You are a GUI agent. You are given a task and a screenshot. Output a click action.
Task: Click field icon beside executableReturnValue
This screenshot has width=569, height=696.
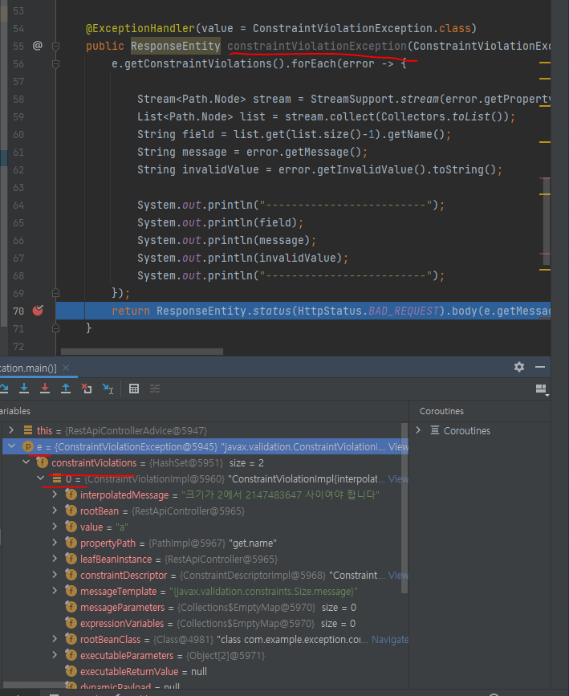click(x=71, y=671)
